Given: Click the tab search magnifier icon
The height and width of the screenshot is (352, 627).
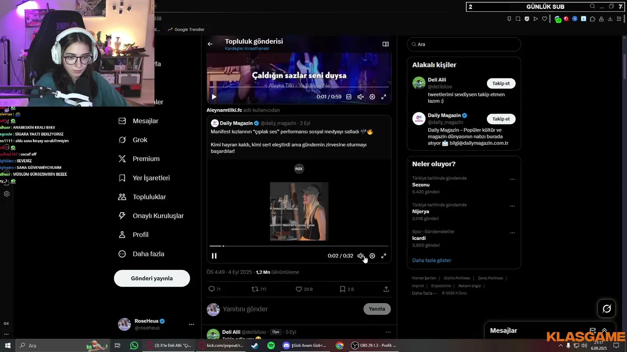Looking at the screenshot, I should (x=592, y=6).
